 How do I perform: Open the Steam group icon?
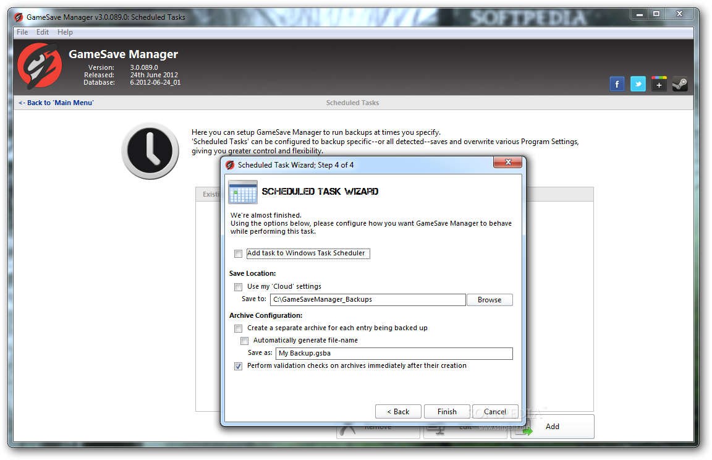(x=680, y=84)
